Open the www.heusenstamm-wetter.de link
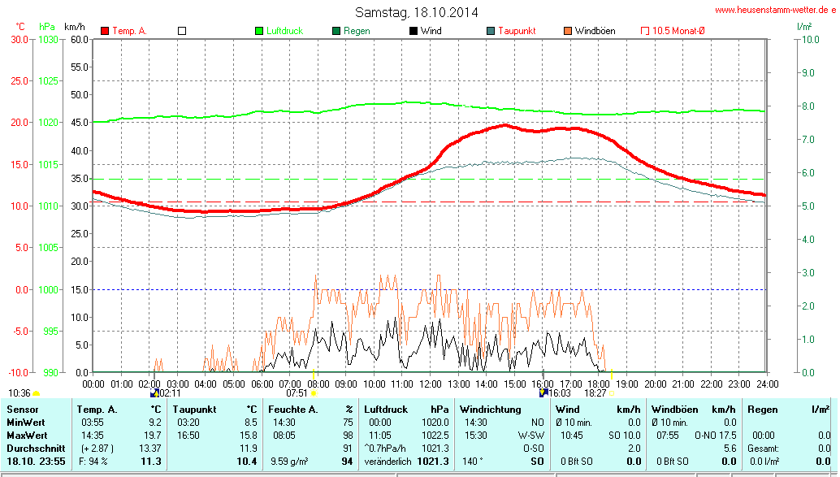Viewport: 840px width, 477px height. [775, 10]
